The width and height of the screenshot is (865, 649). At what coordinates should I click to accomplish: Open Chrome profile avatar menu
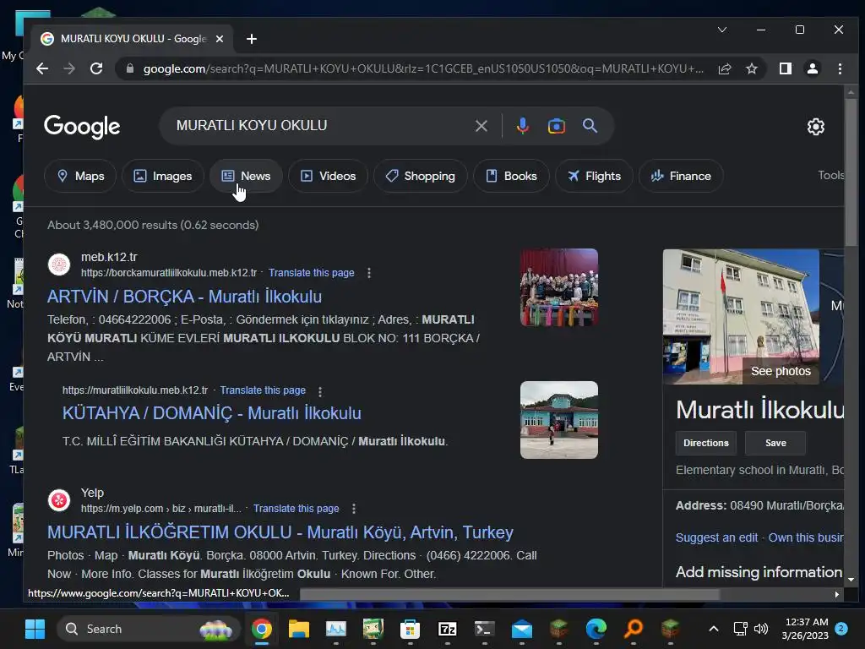tap(812, 68)
